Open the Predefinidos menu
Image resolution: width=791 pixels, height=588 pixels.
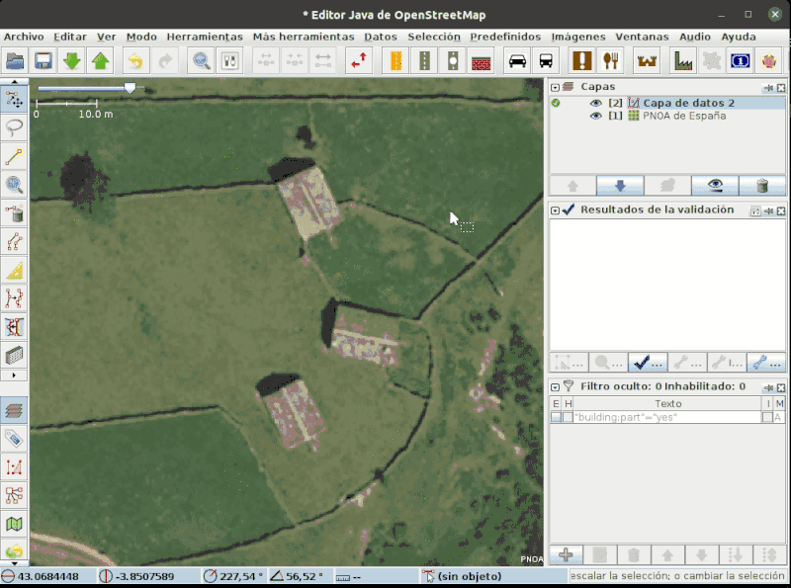pos(504,37)
